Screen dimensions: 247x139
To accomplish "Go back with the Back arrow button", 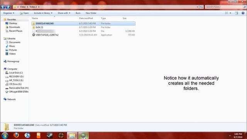I will pyautogui.click(x=3, y=7).
